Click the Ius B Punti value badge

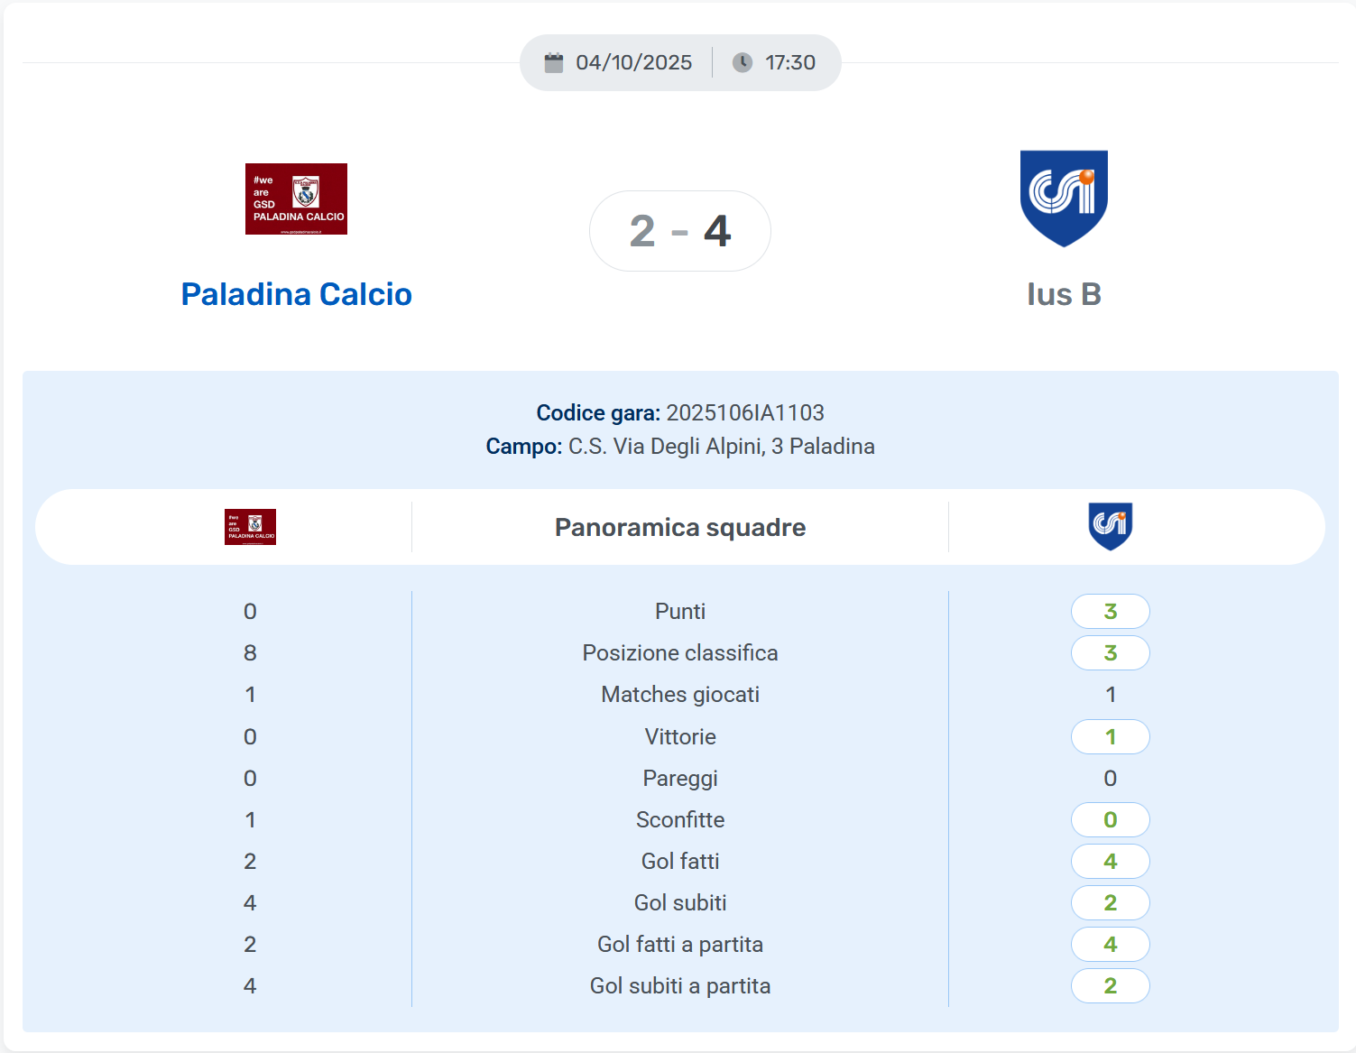point(1110,611)
